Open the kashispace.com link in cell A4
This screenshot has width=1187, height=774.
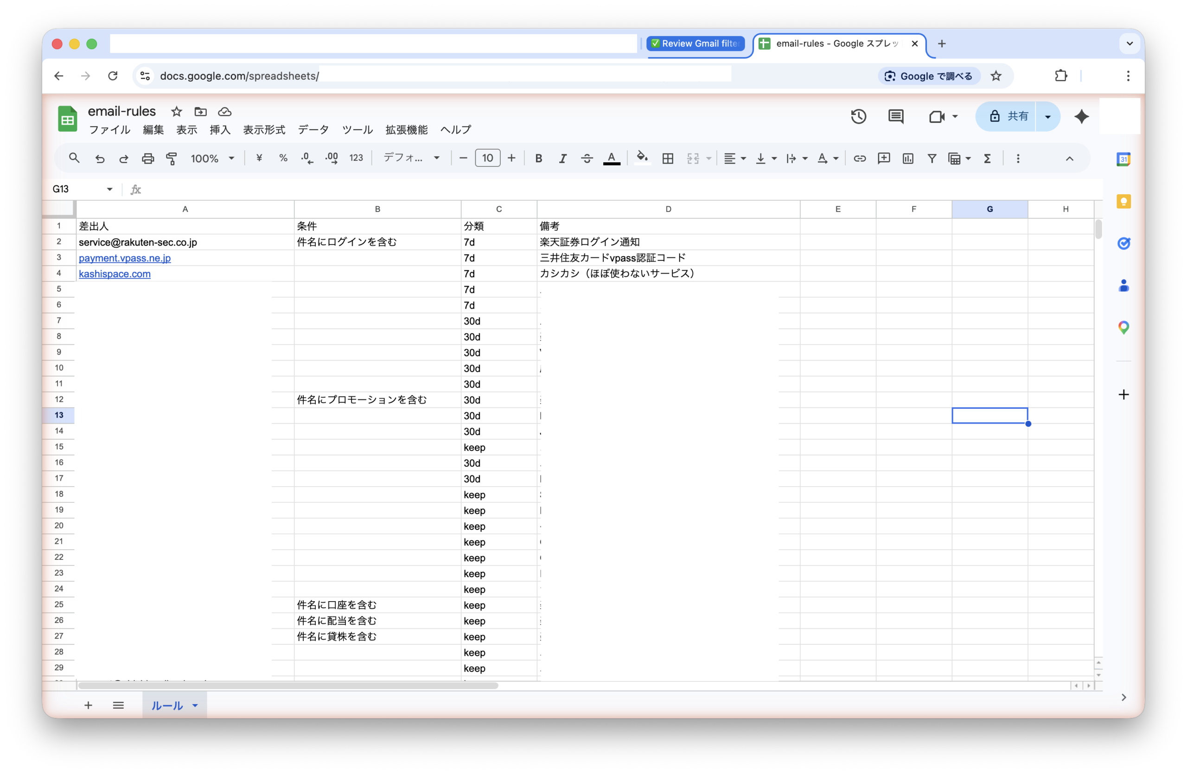(x=114, y=273)
